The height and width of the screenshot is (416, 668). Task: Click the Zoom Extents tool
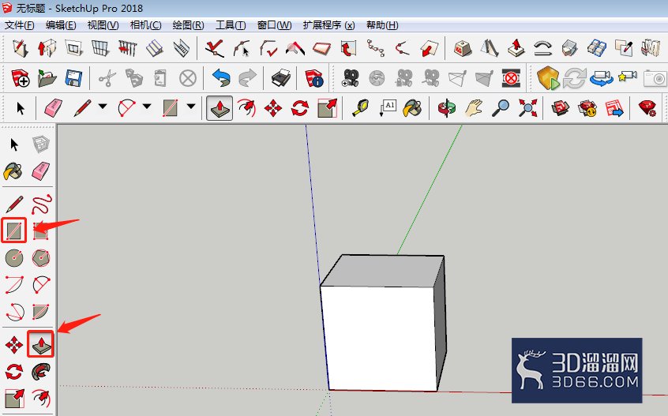tap(527, 108)
